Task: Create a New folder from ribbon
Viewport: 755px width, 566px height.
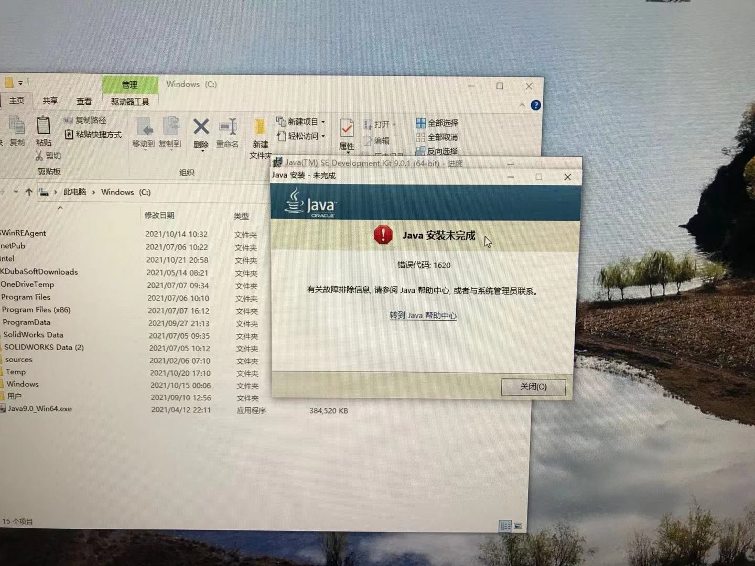Action: [261, 139]
